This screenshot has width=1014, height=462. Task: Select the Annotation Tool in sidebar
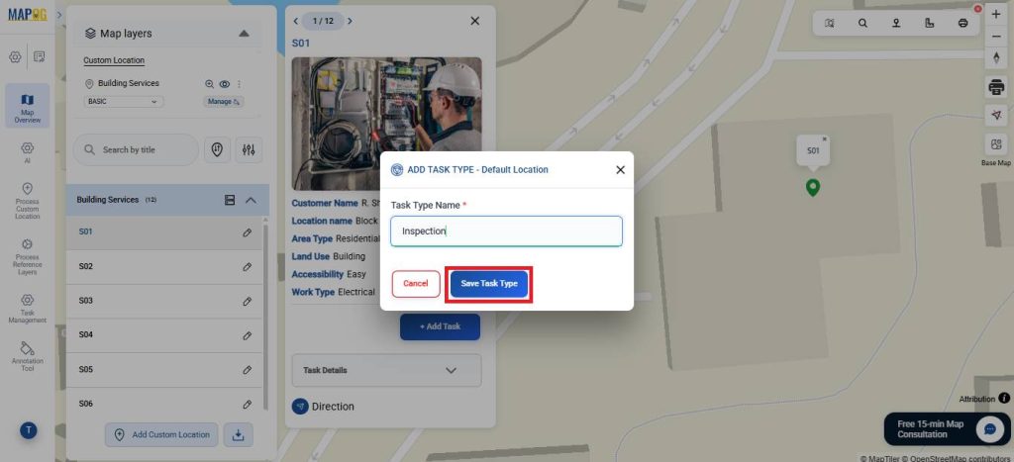point(27,356)
